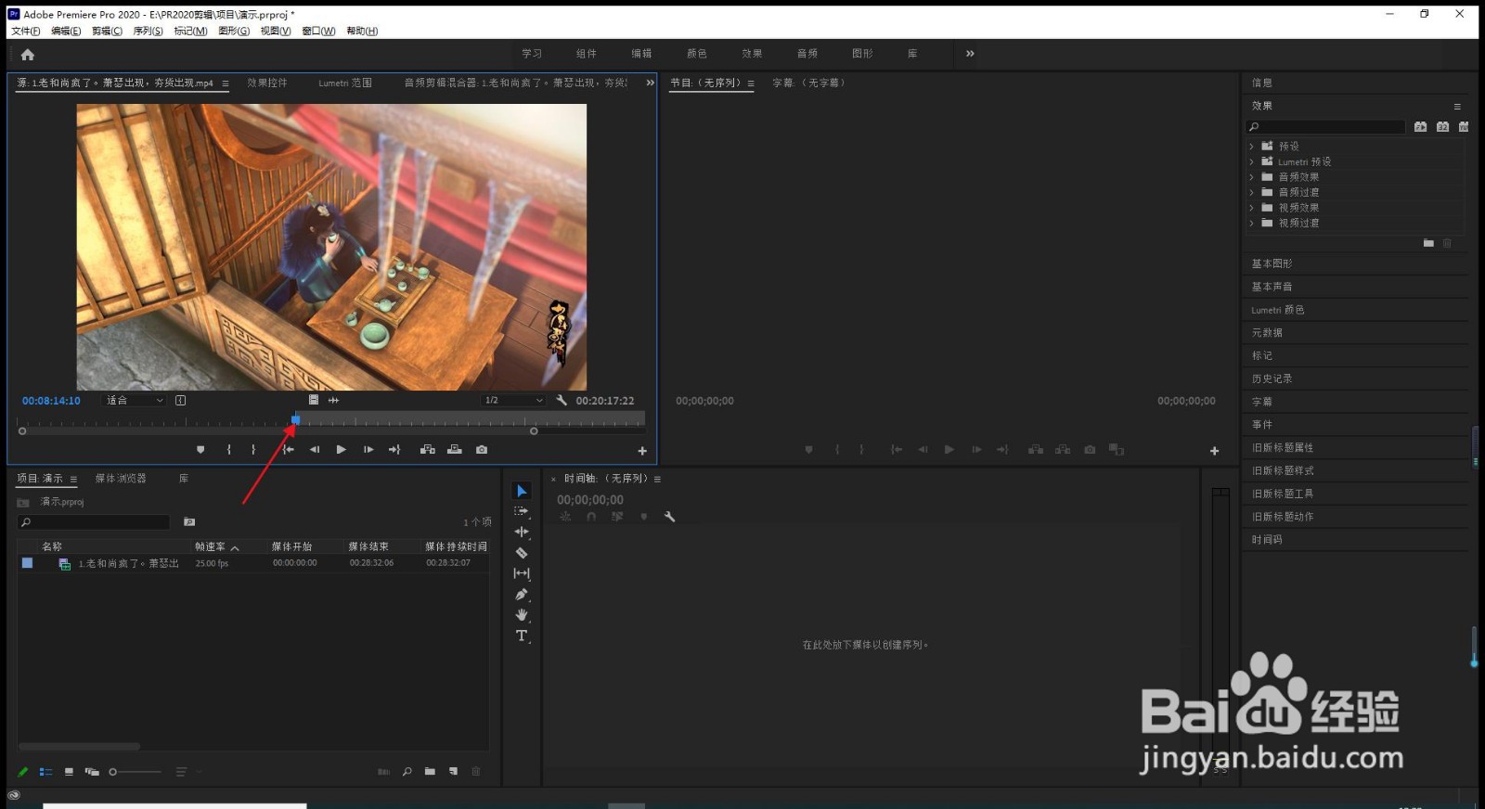Click Project panel horizontal scrollbar
Viewport: 1485px width, 809px height.
point(80,746)
